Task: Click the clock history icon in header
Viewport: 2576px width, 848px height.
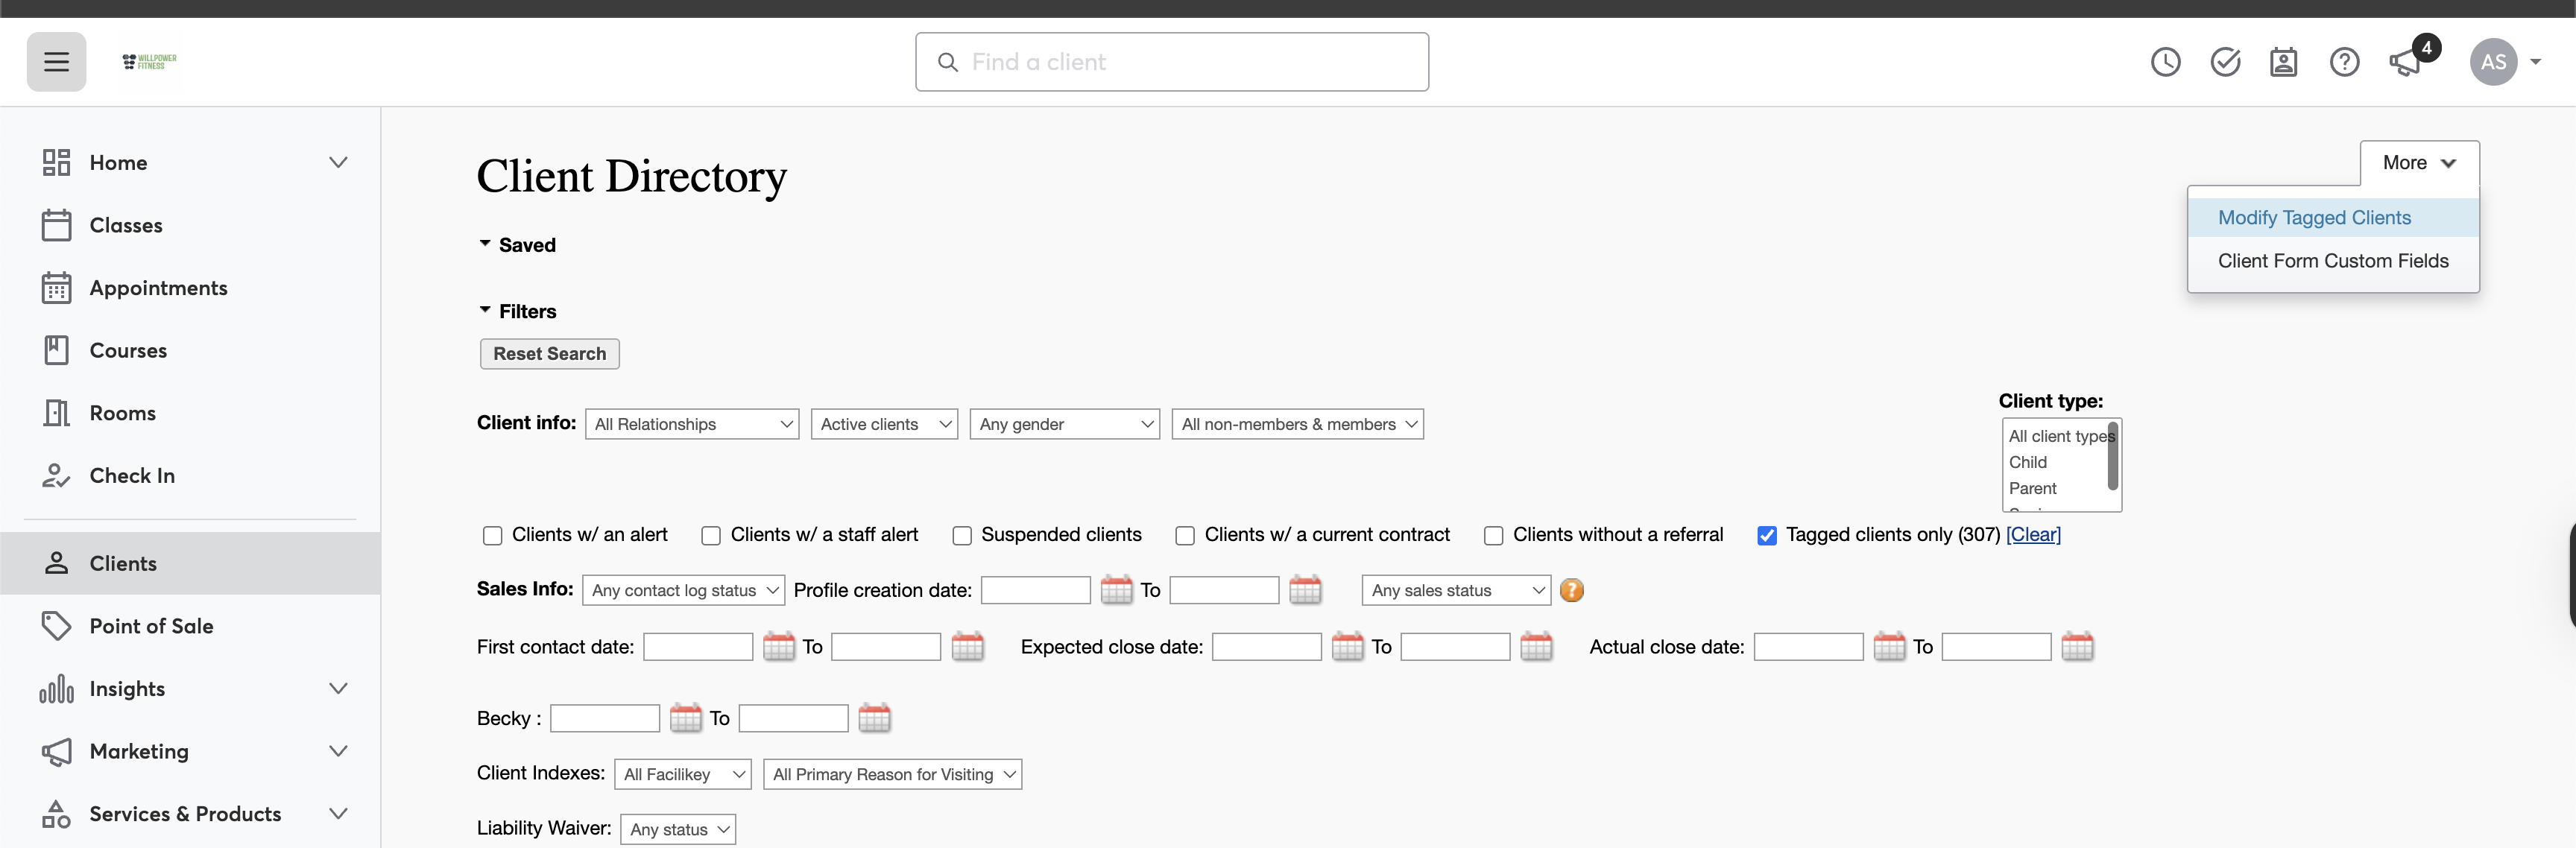Action: pos(2165,62)
